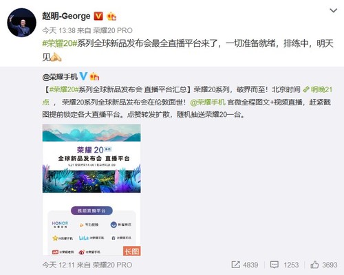The width and height of the screenshot is (344, 275).
Task: Click the blue V badge next to 荣耀手机
Action: (x=83, y=76)
